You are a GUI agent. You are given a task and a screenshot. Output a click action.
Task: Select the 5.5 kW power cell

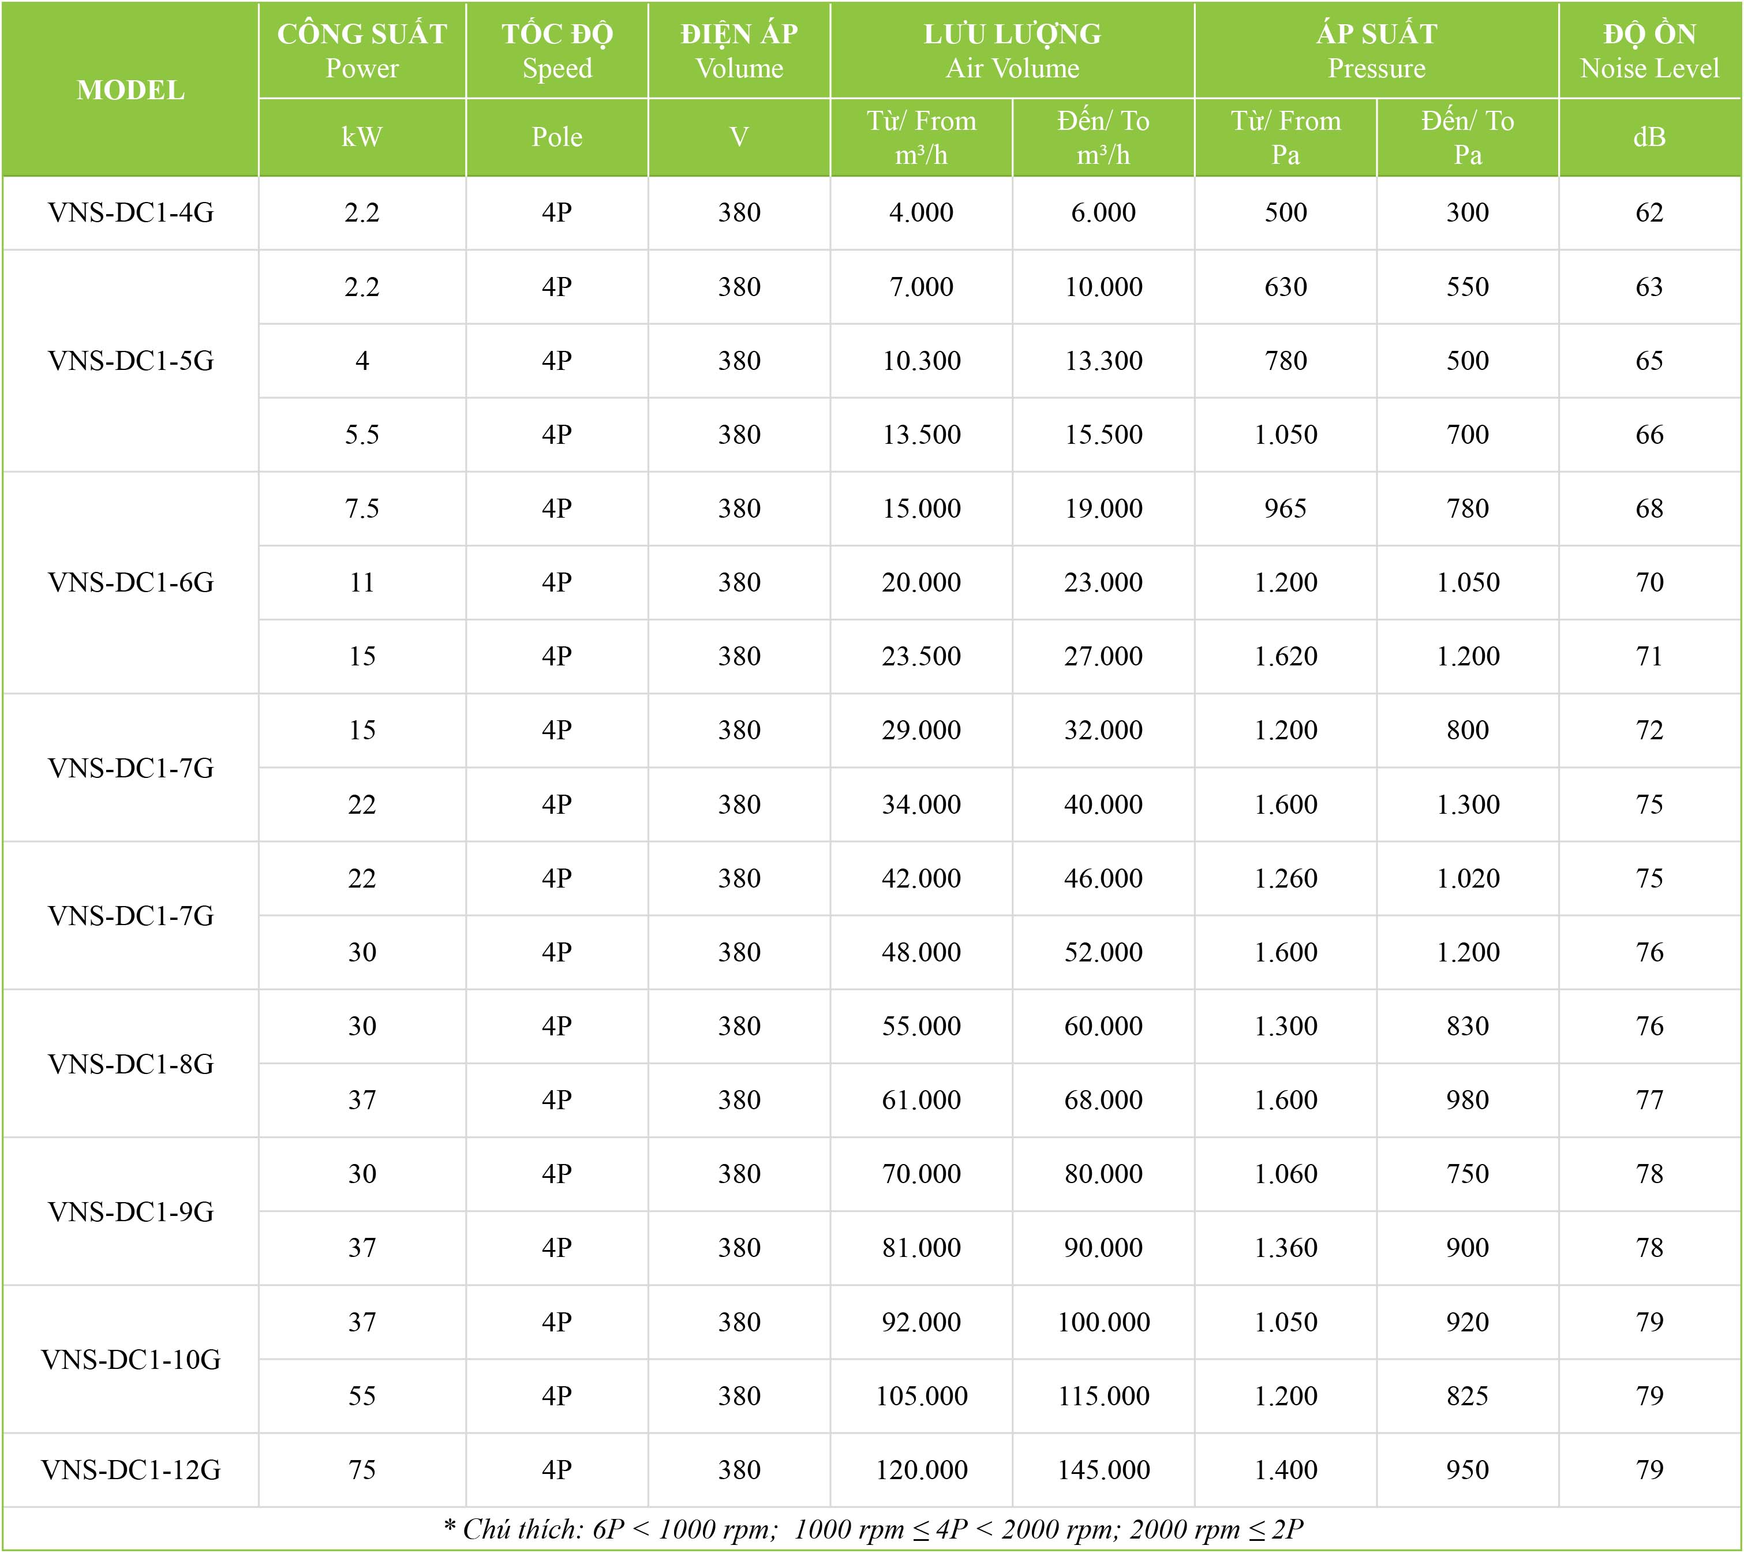point(362,435)
